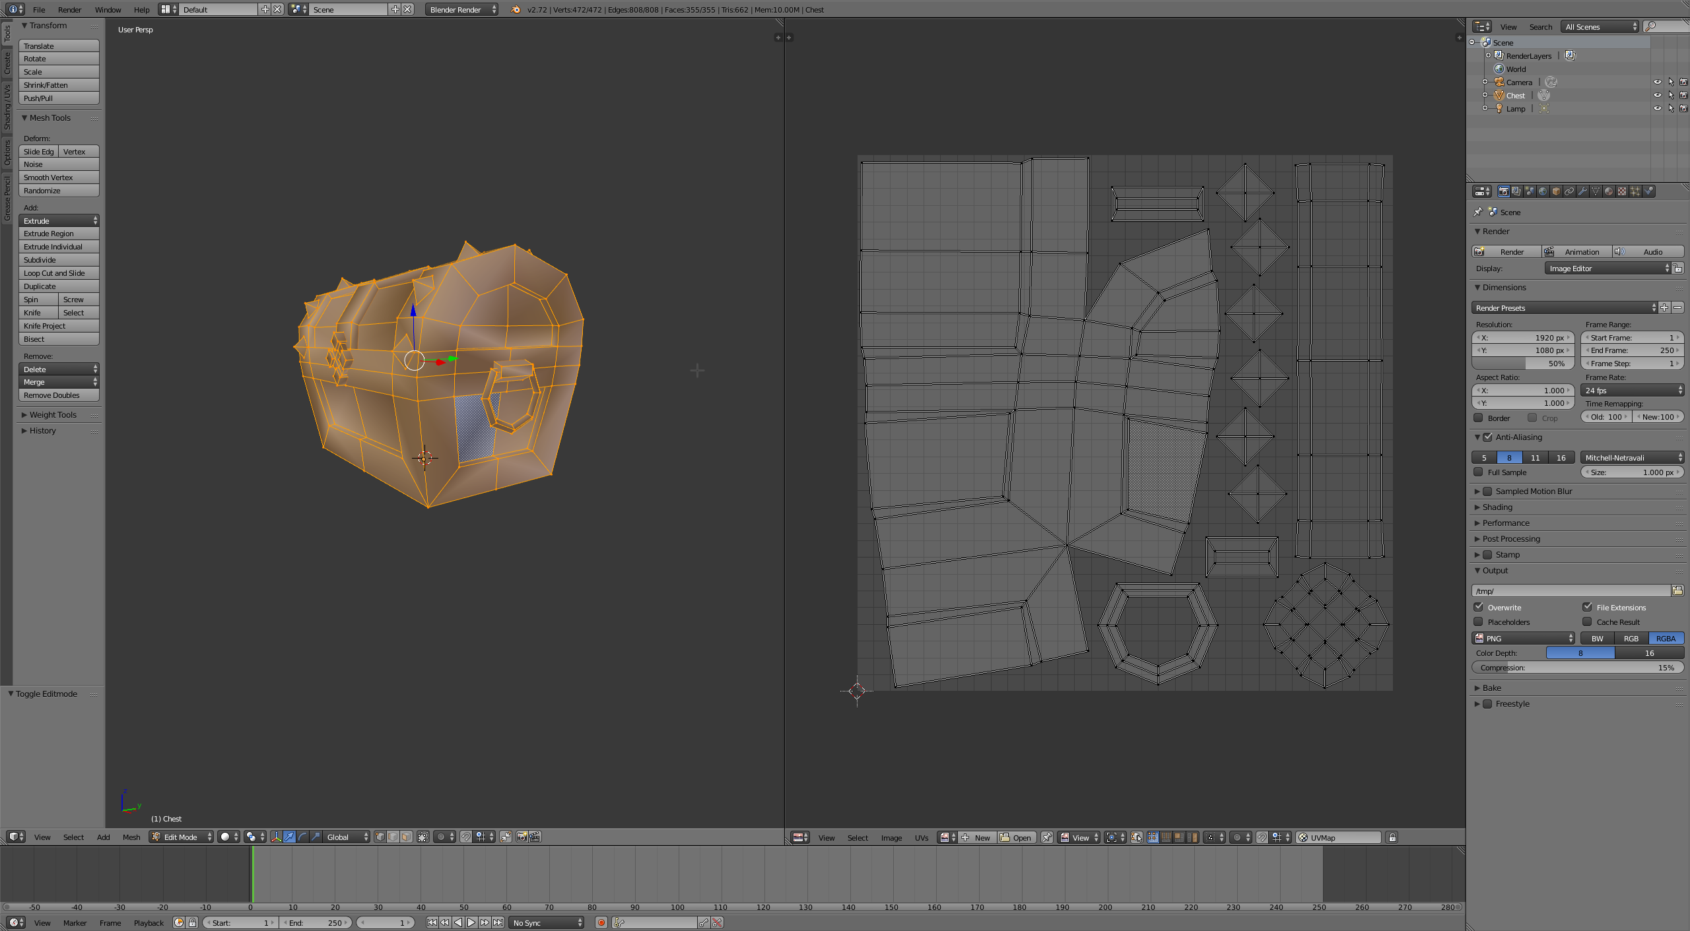
Task: Click the Subdivide button in Mesh Tools
Action: (59, 260)
